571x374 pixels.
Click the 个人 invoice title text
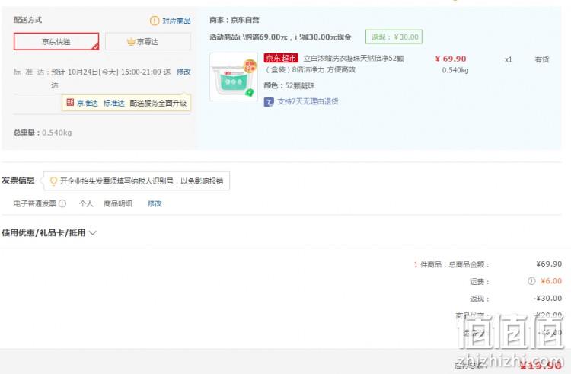pyautogui.click(x=86, y=203)
